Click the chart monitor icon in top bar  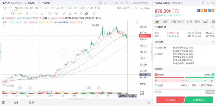point(101,3)
